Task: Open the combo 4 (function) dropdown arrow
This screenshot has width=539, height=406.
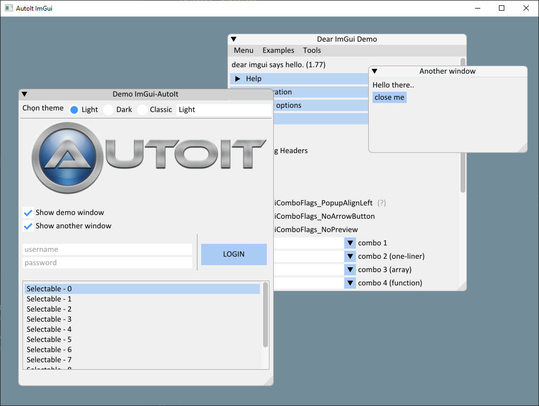Action: pos(350,283)
